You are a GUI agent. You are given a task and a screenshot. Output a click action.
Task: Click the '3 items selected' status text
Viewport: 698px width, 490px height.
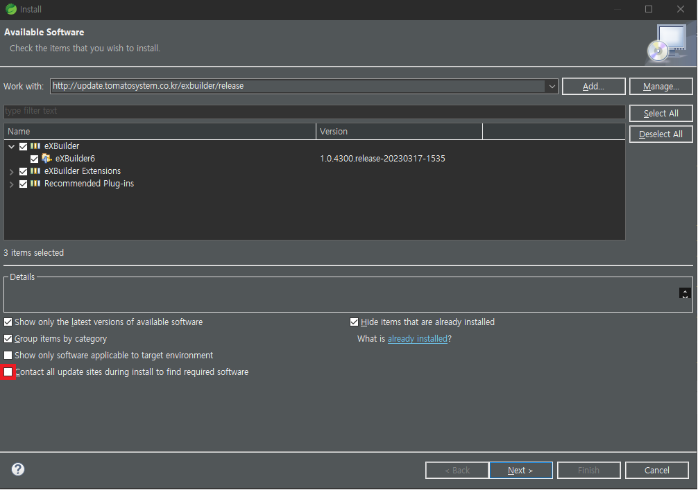[x=34, y=252]
